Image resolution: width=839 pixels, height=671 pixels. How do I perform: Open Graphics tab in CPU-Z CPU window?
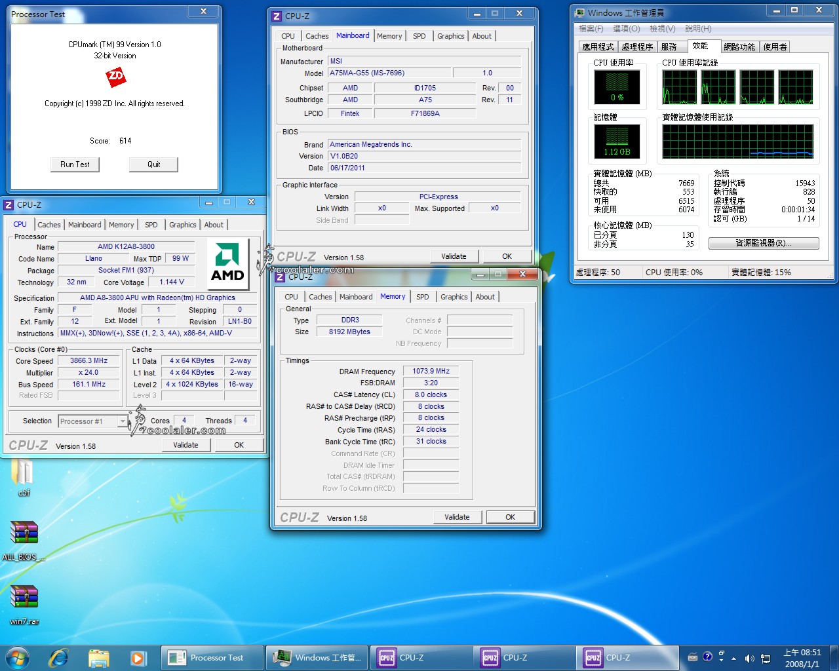click(183, 225)
